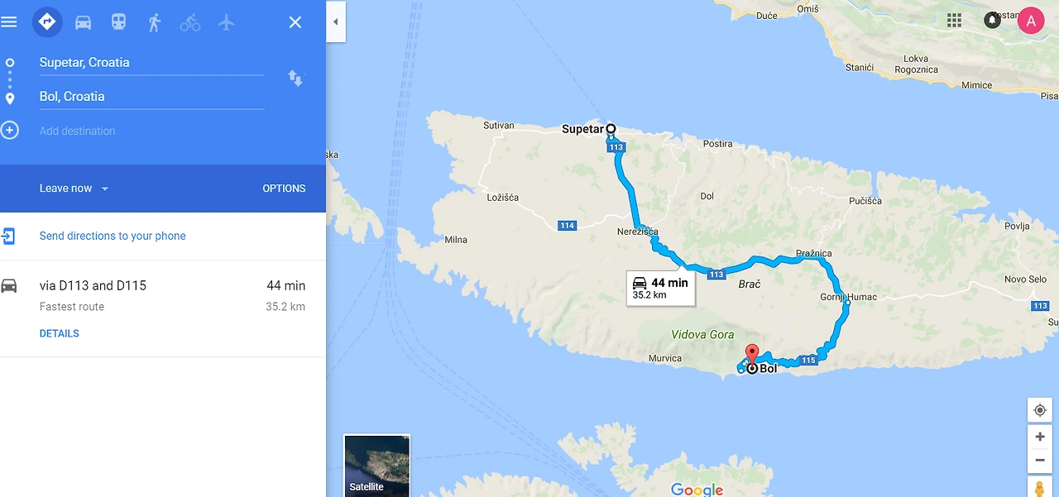The height and width of the screenshot is (497, 1059).
Task: Swap starting point and destination
Action: tap(295, 79)
